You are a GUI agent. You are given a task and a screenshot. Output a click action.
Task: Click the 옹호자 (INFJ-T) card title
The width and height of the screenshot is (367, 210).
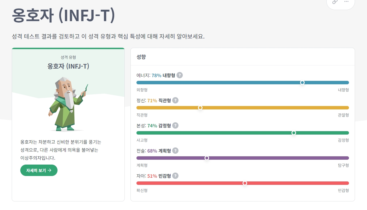(68, 66)
